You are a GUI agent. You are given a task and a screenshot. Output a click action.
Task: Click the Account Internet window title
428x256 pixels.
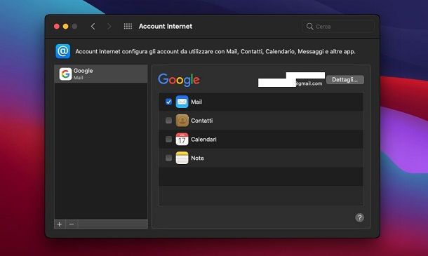[x=166, y=26]
